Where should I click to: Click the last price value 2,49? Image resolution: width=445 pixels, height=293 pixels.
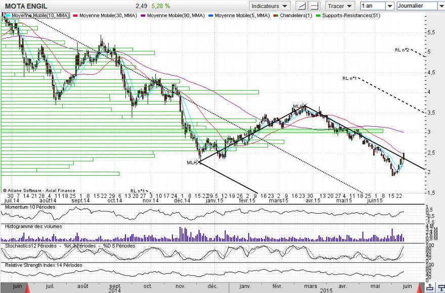point(141,6)
